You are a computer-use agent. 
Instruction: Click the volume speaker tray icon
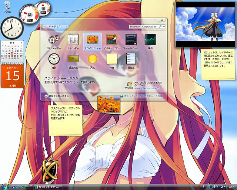point(225,187)
